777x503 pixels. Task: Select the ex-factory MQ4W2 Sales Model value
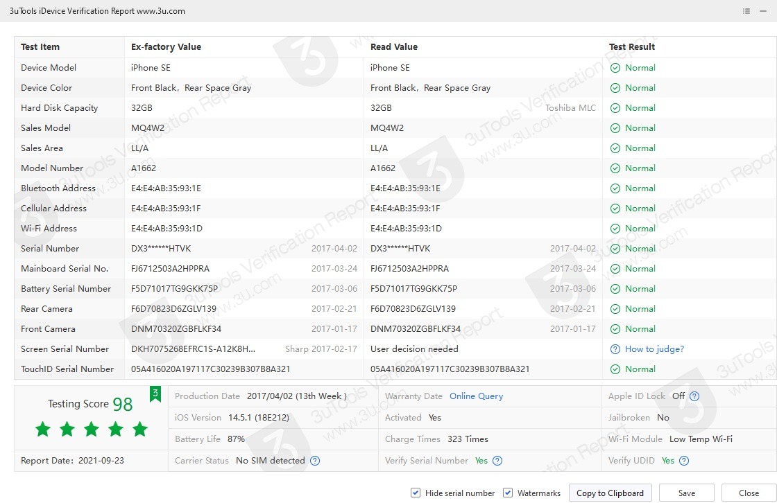pos(148,128)
